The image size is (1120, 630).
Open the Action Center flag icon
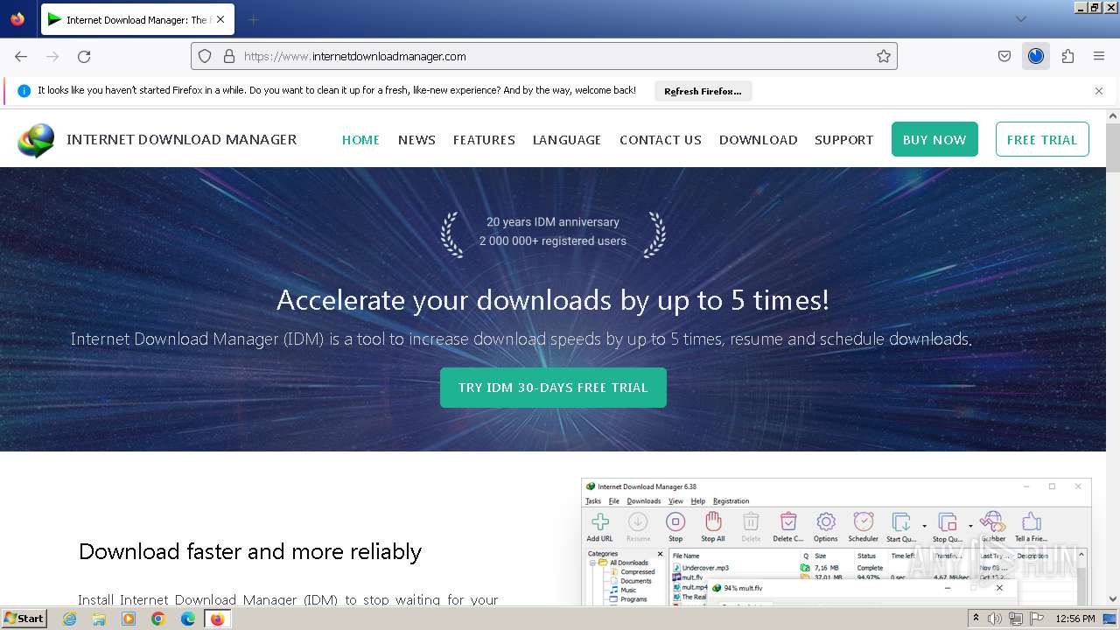click(1036, 619)
